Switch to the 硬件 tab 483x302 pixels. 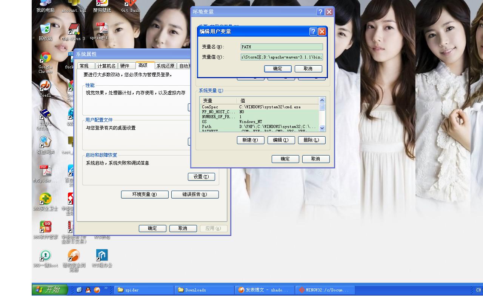[x=125, y=66]
